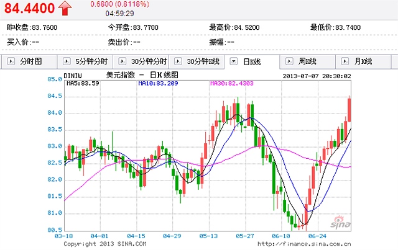Select the 30分钟分时 chart tab
Image resolution: width=398 pixels, height=250 pixels.
[149, 61]
